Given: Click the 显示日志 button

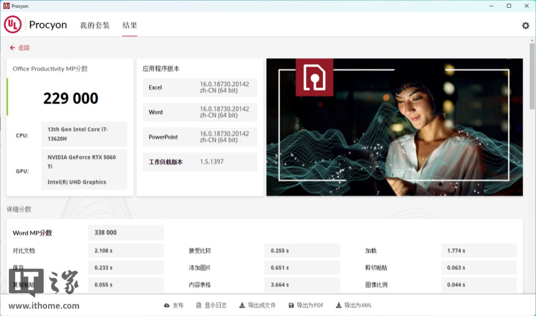Looking at the screenshot, I should tap(215, 305).
